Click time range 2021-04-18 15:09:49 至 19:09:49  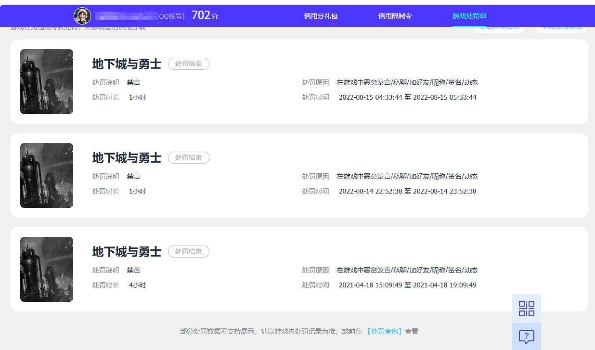click(408, 285)
